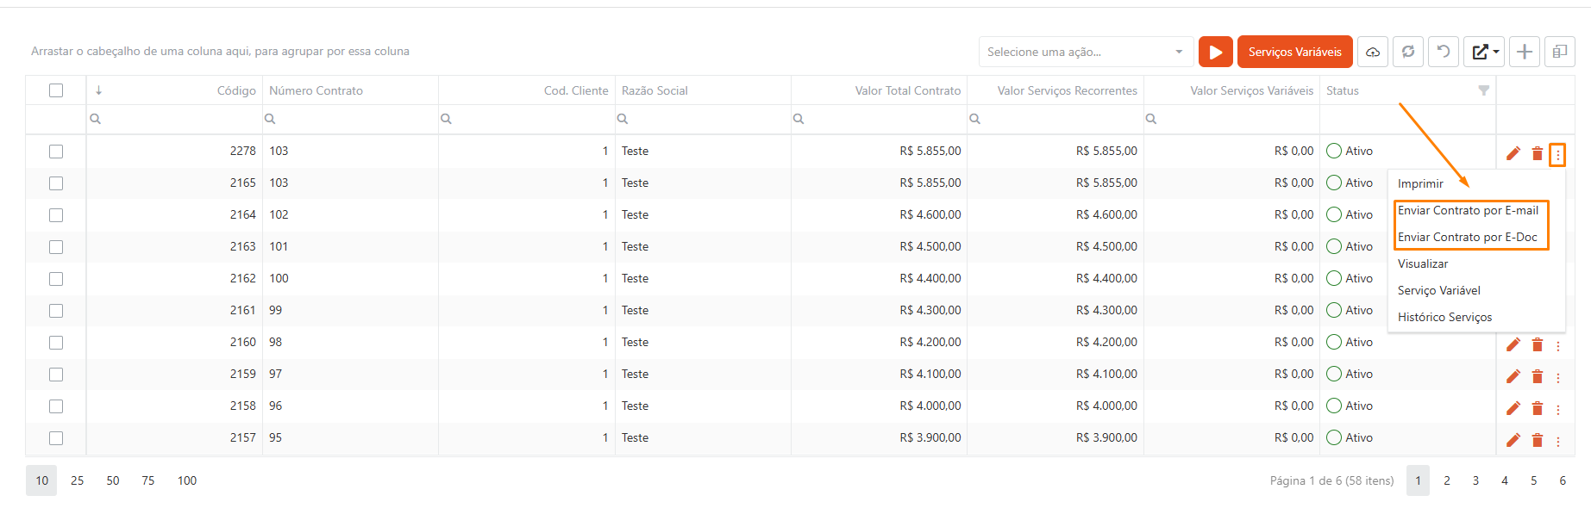This screenshot has height=508, width=1591.
Task: Select checkbox for contract 2160 row
Action: coord(56,343)
